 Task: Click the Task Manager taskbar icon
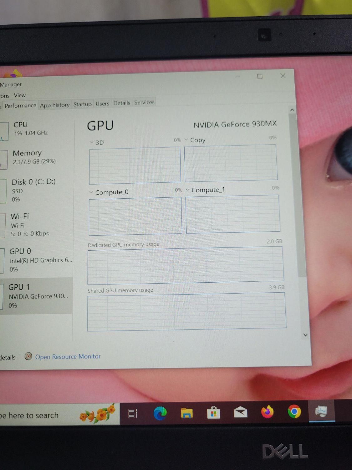coord(321,411)
